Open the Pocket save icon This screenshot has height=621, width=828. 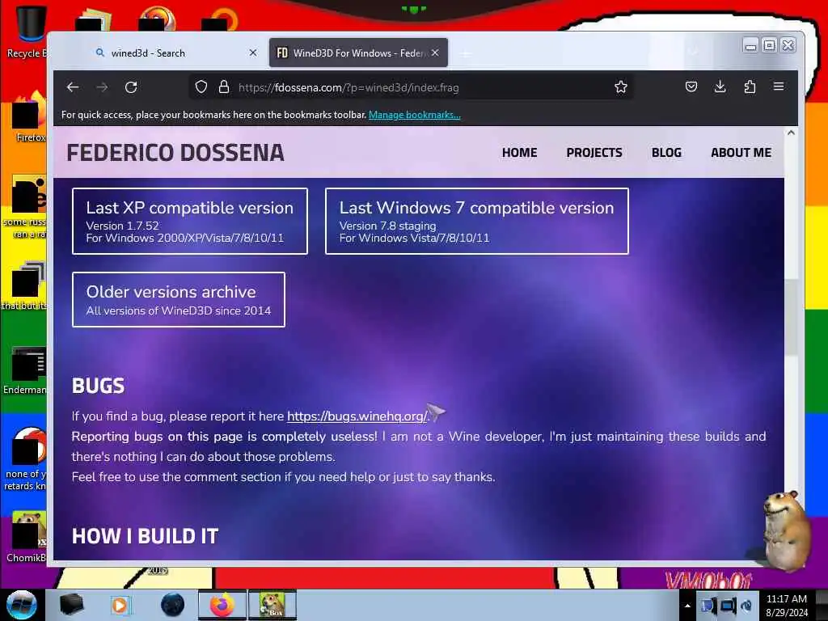[691, 87]
